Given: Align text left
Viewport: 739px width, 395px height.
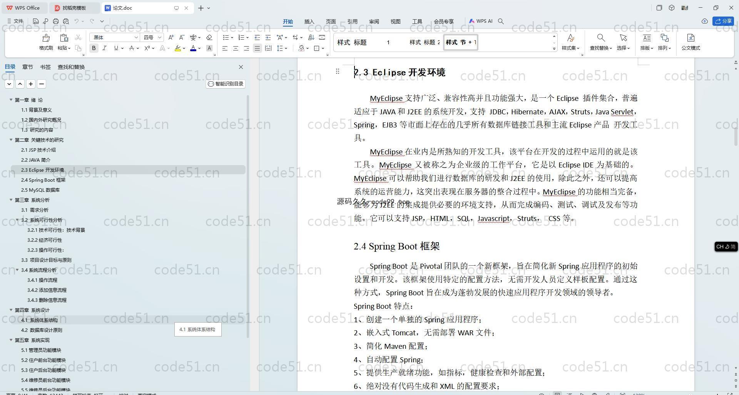Looking at the screenshot, I should coord(225,48).
